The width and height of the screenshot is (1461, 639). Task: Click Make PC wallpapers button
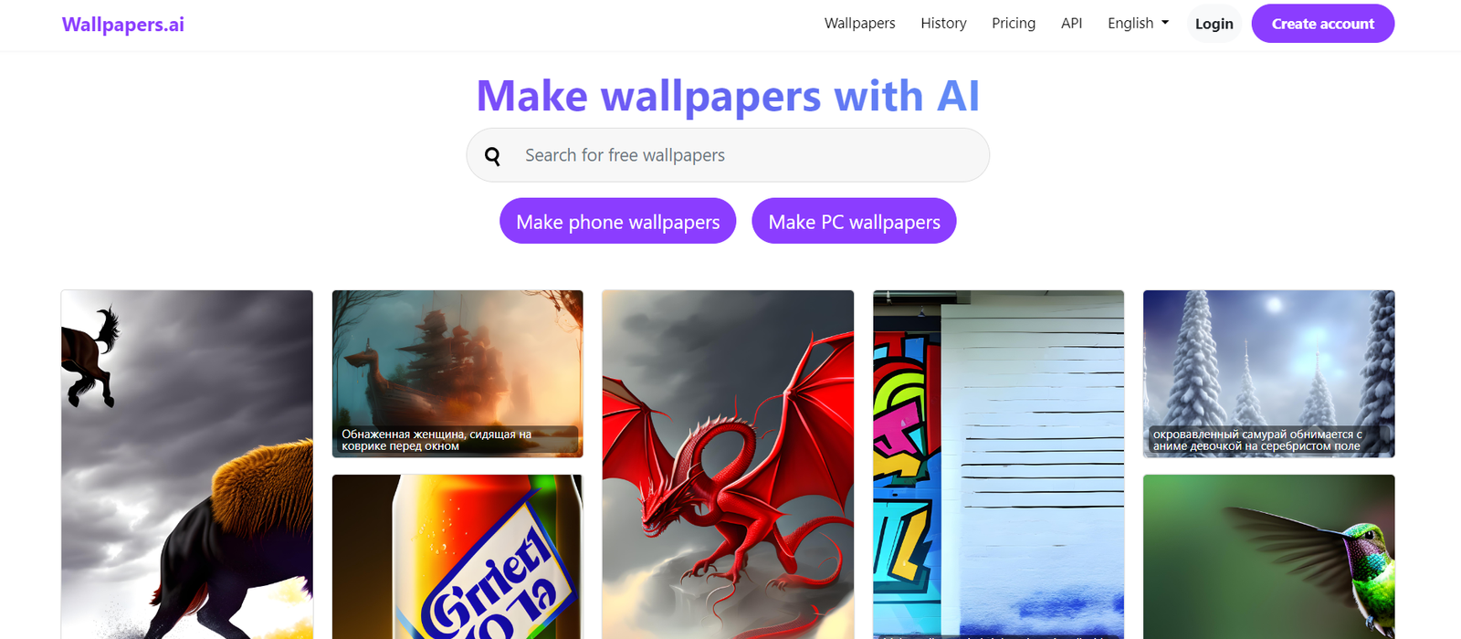click(854, 221)
